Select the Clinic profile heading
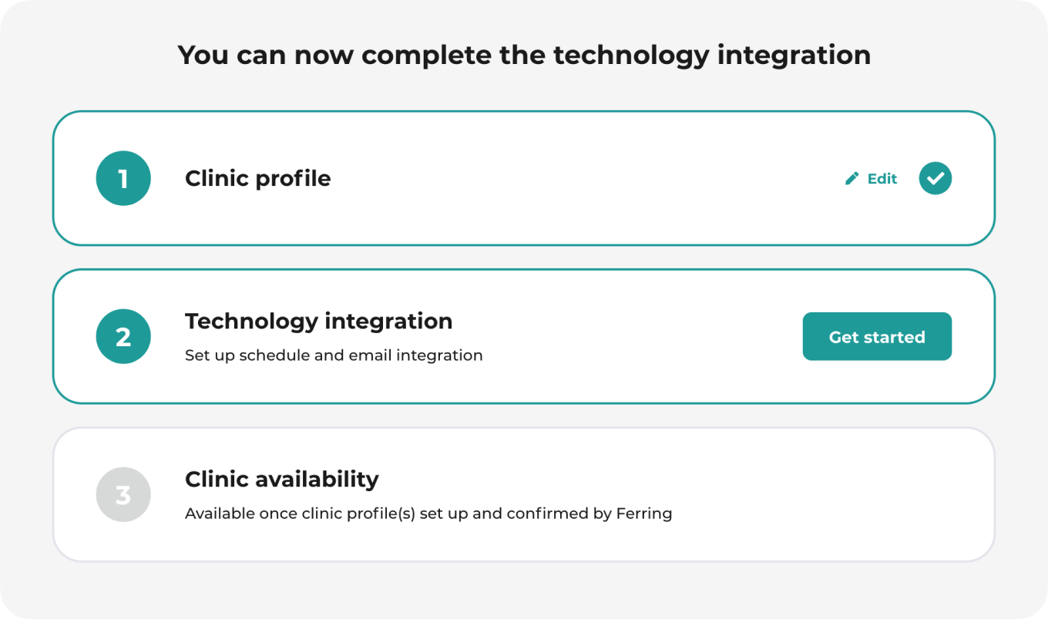The width and height of the screenshot is (1048, 620). point(257,178)
